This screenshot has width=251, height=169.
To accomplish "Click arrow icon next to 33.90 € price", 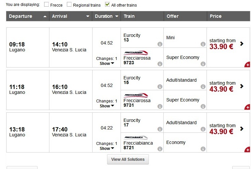I will point(242,43).
